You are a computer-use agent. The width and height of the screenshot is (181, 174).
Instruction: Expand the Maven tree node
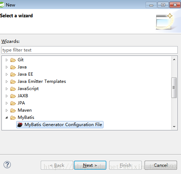pyautogui.click(x=6, y=110)
